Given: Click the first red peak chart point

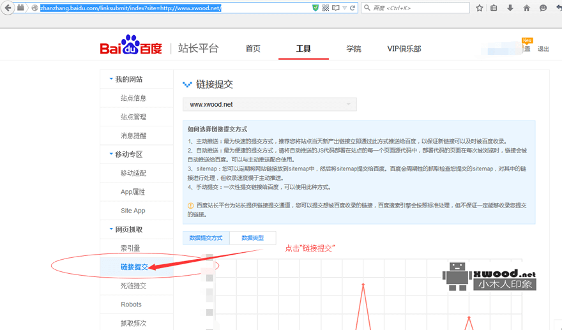Looking at the screenshot, I should tap(363, 285).
